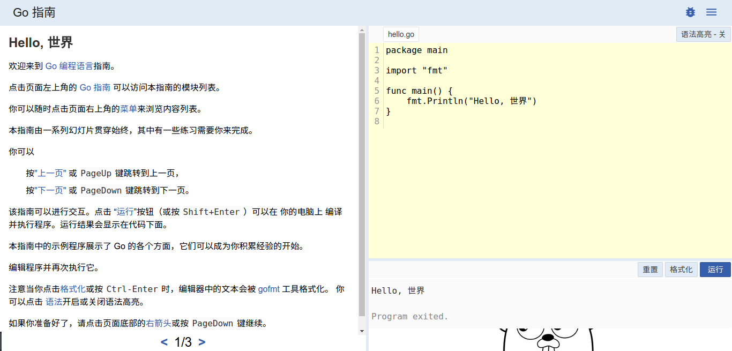This screenshot has height=351, width=732.
Task: Click the 格式化 format button
Action: (681, 270)
